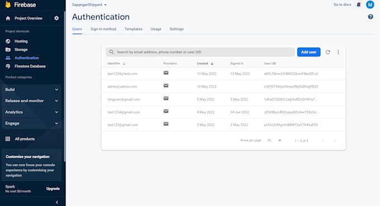Click email provider icon for hmgruen@gmail.com
The image size is (380, 206).
166,98
